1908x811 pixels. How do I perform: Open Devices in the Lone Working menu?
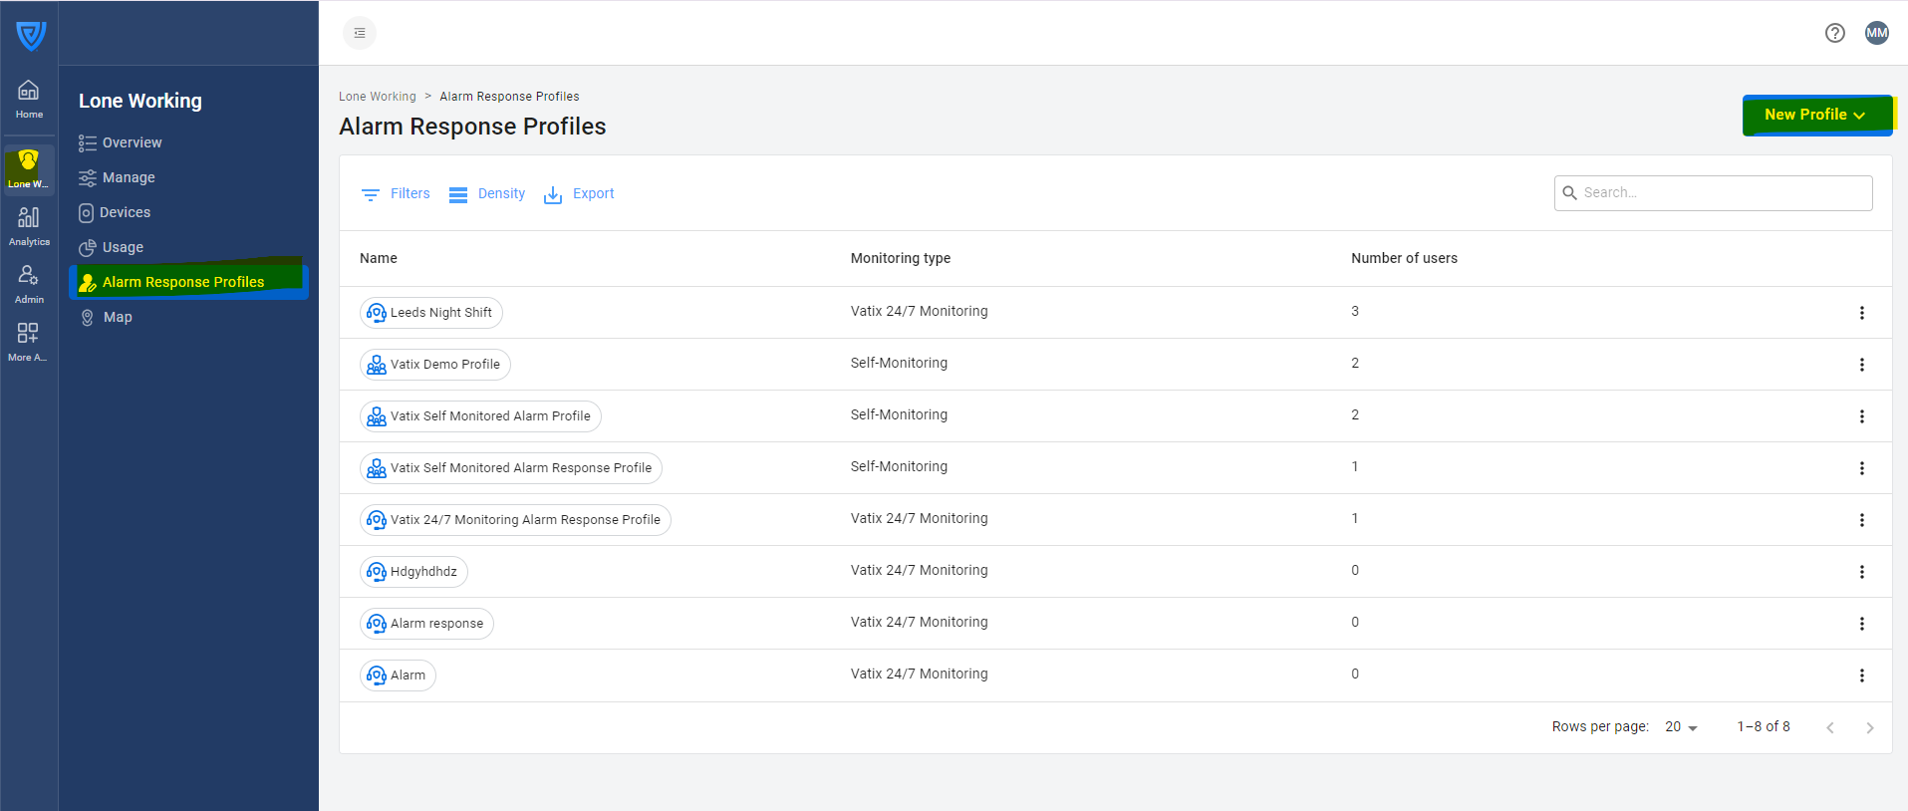(x=125, y=212)
